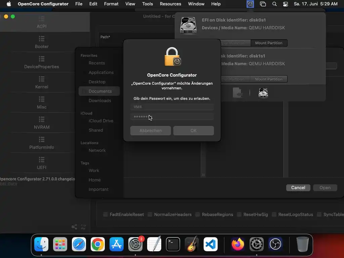This screenshot has height=258, width=344.
Task: Select Documents in file dialog sidebar
Action: coord(99,91)
